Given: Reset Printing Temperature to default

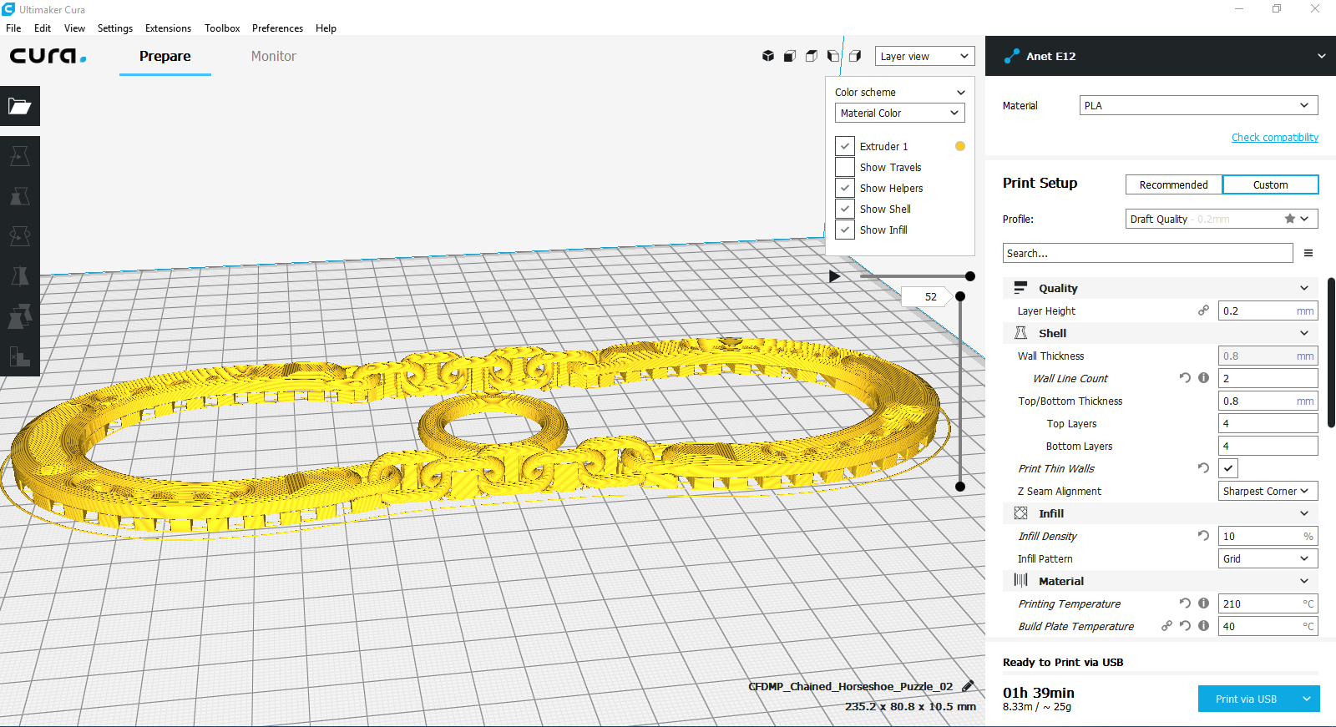Looking at the screenshot, I should click(1185, 603).
